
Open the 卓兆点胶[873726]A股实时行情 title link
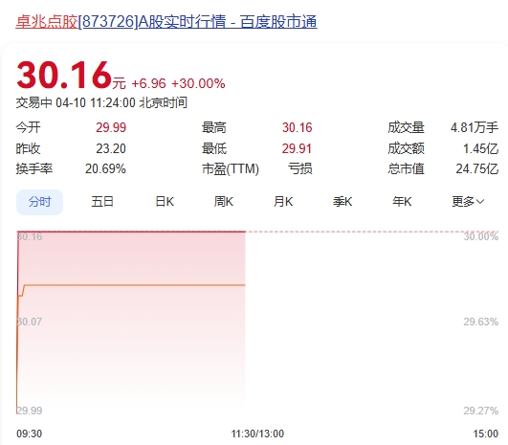[166, 22]
